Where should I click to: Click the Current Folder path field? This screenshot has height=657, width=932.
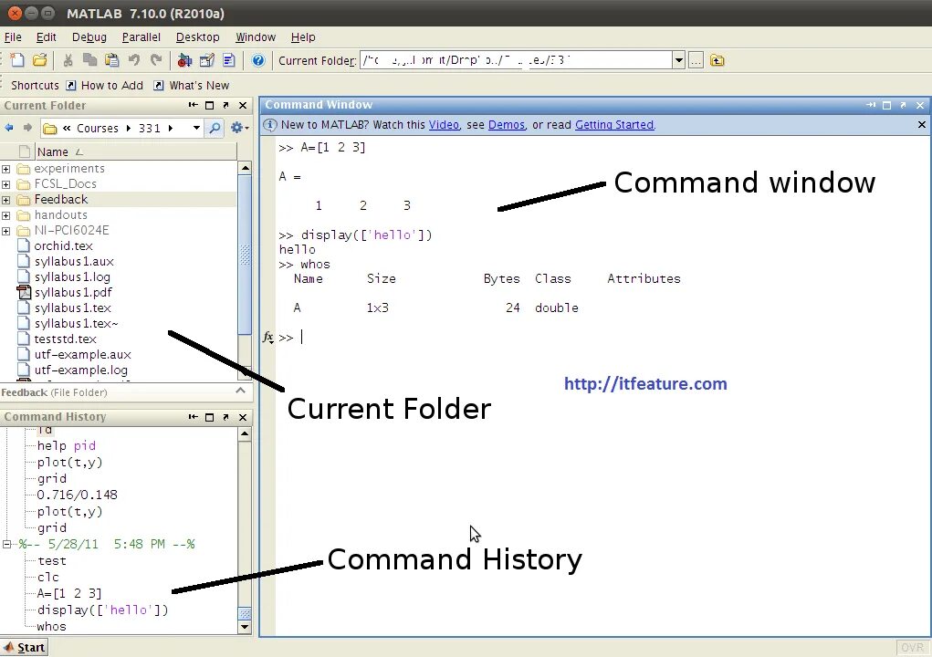[x=516, y=60]
